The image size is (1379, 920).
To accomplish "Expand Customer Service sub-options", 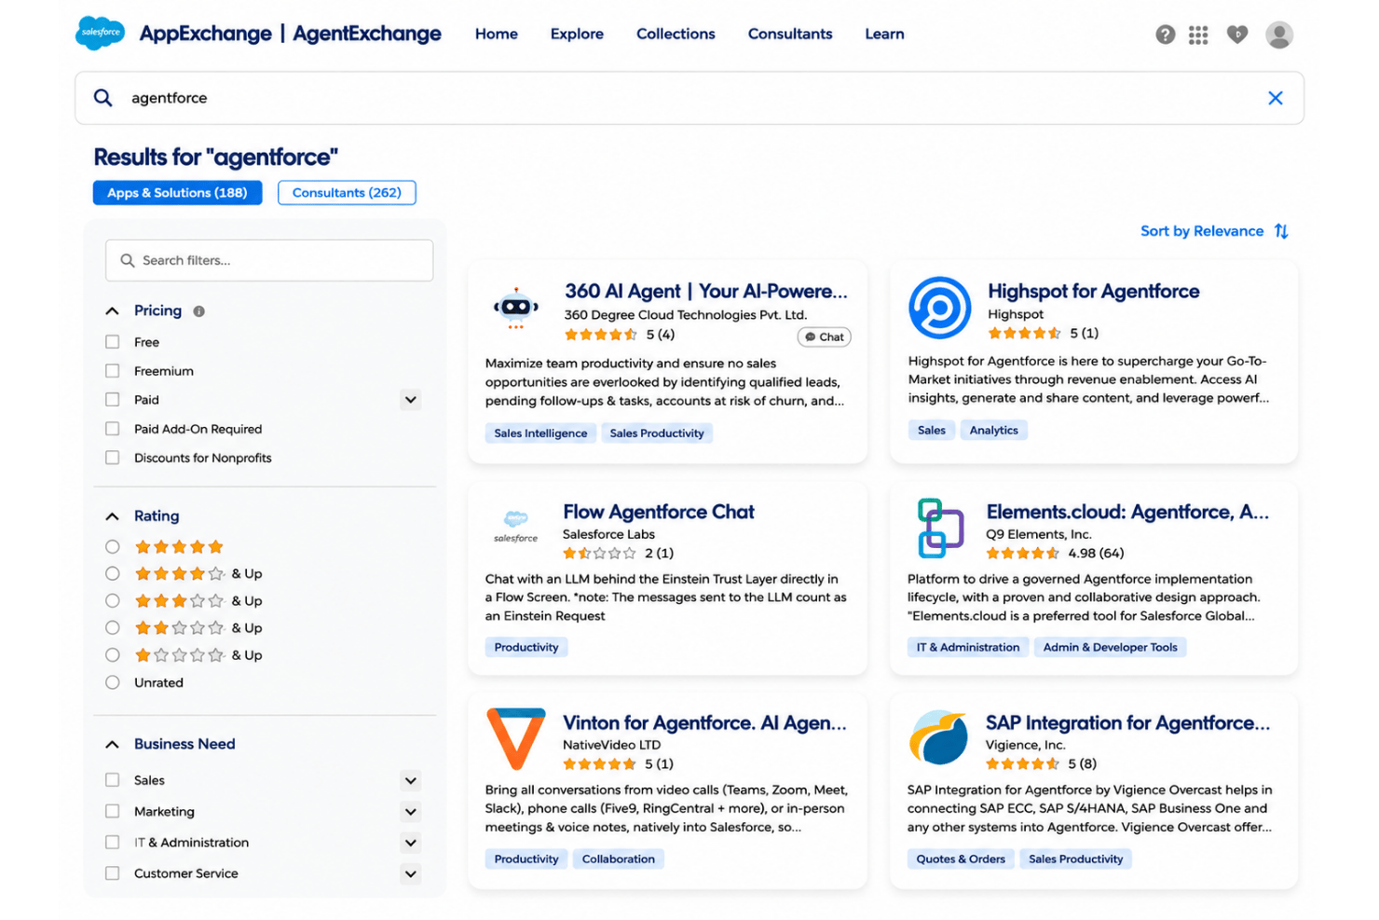I will (x=411, y=873).
